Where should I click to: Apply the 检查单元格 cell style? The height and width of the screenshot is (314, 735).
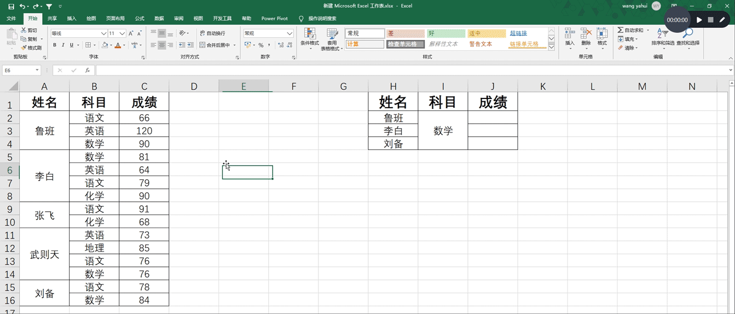pos(406,44)
